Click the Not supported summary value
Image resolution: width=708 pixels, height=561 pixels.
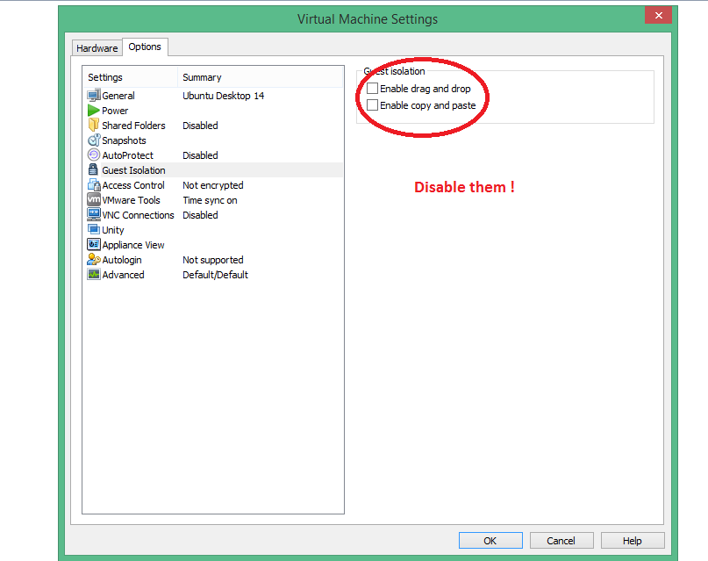[213, 260]
